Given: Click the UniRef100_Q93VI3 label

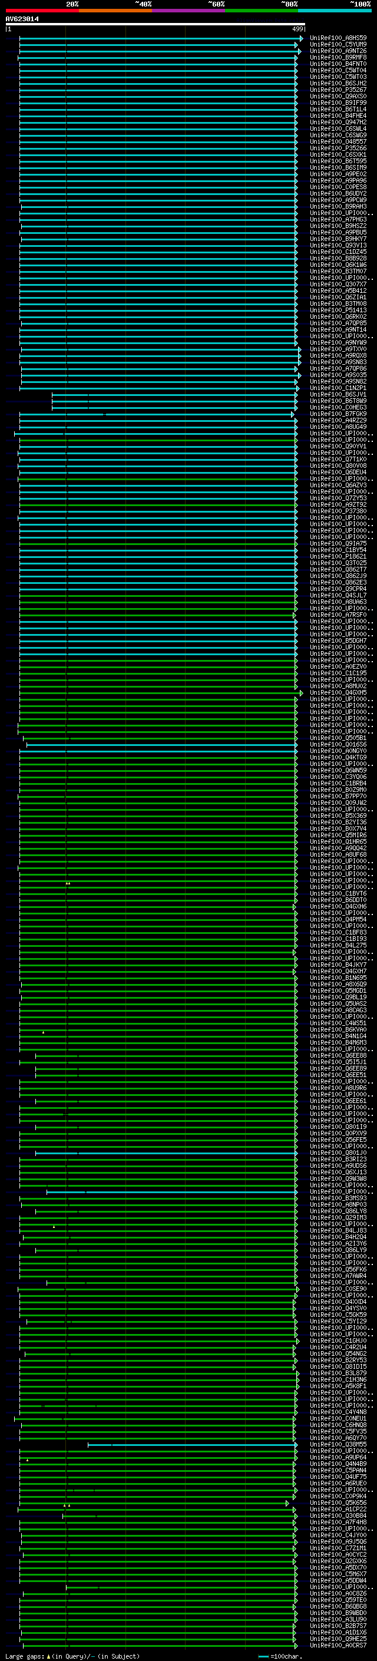Looking at the screenshot, I should 338,245.
